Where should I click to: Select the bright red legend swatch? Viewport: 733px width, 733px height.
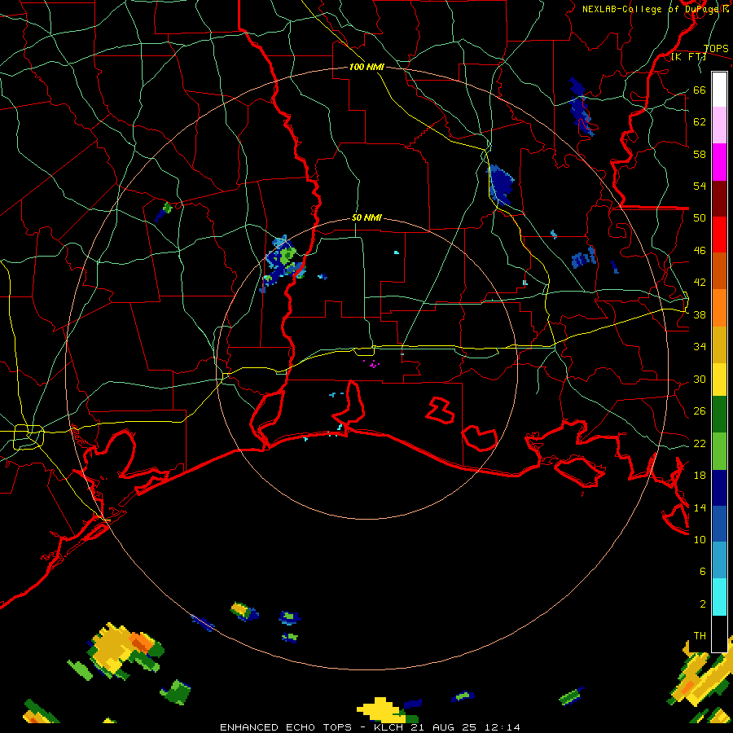click(719, 235)
